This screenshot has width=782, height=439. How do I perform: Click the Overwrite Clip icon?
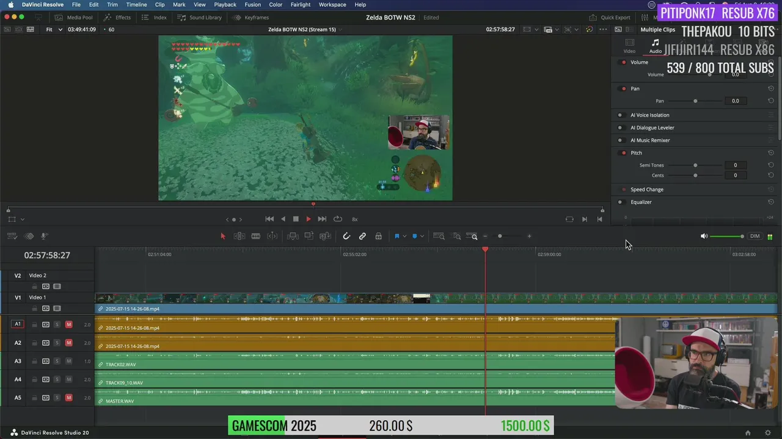309,236
